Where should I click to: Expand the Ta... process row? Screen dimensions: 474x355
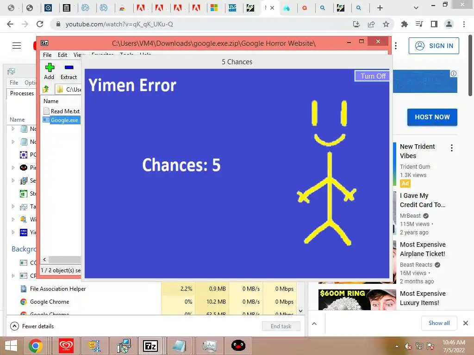point(13,207)
